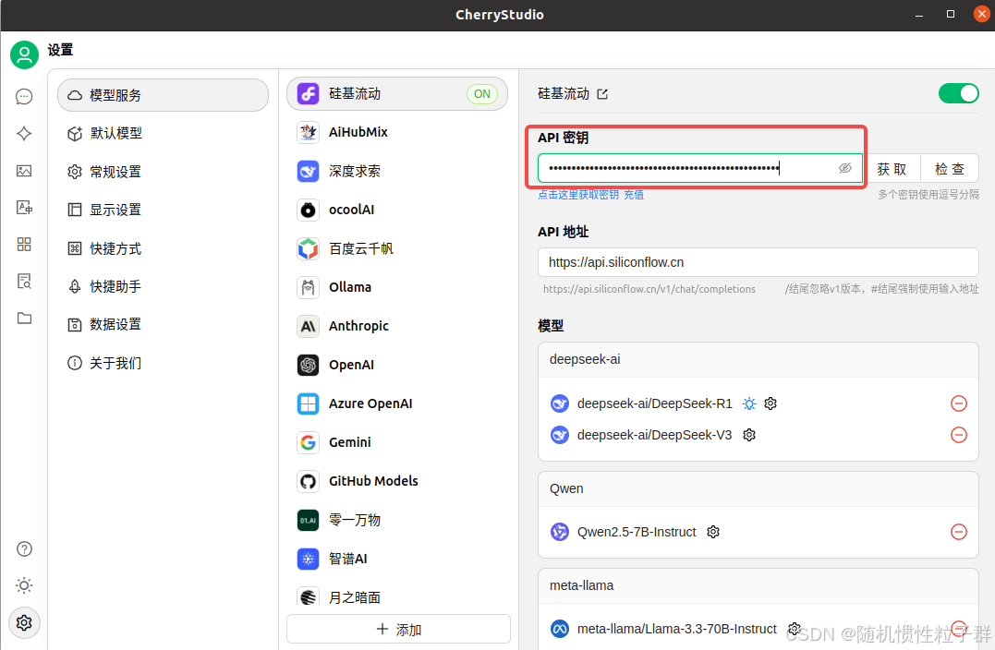
Task: Select the Gemini provider
Action: 397,442
